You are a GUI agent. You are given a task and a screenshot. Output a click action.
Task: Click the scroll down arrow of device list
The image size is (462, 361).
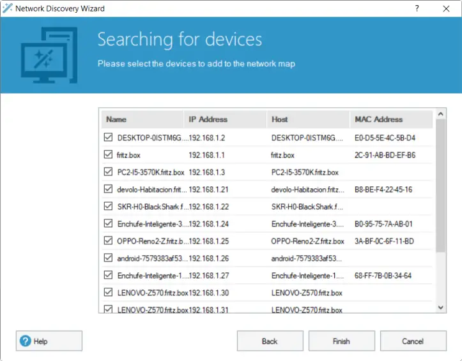(441, 307)
